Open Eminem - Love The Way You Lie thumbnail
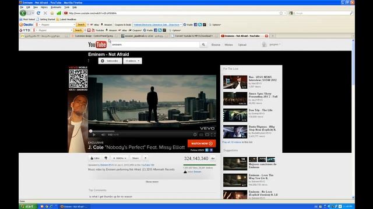The width and height of the screenshot is (373, 209). [235, 180]
